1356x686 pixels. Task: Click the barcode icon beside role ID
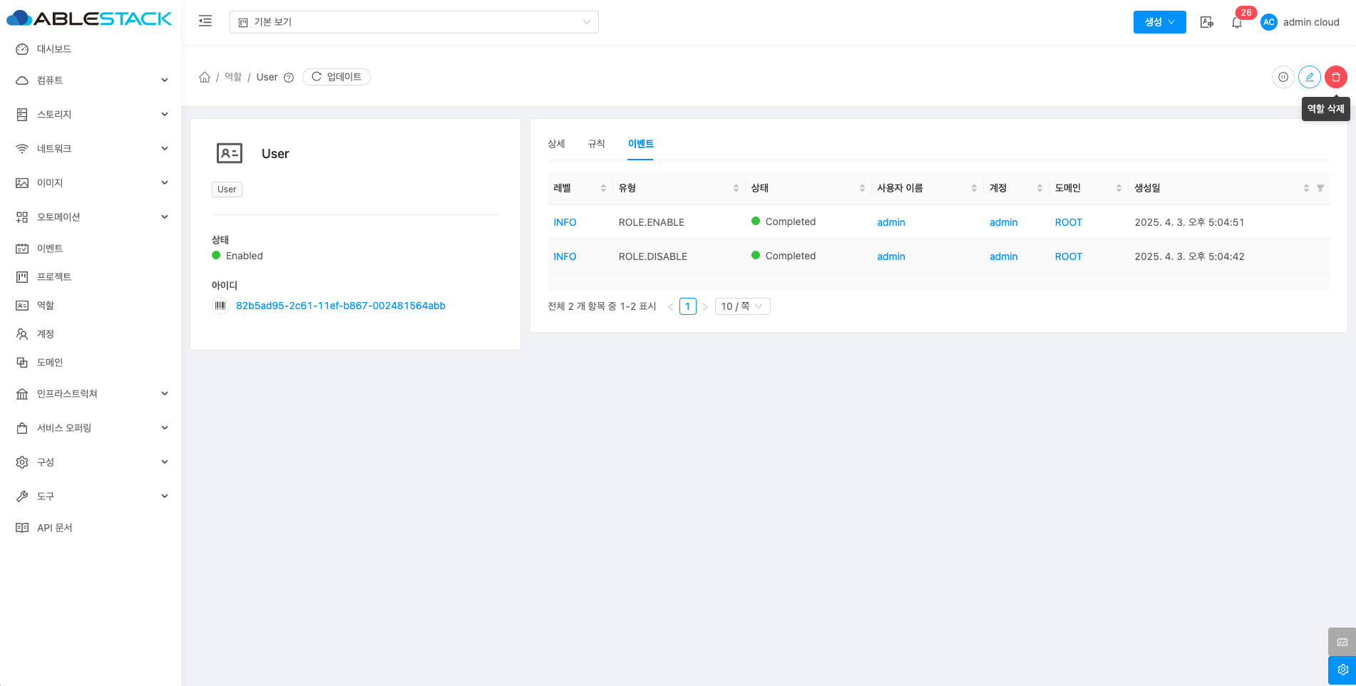coord(220,306)
